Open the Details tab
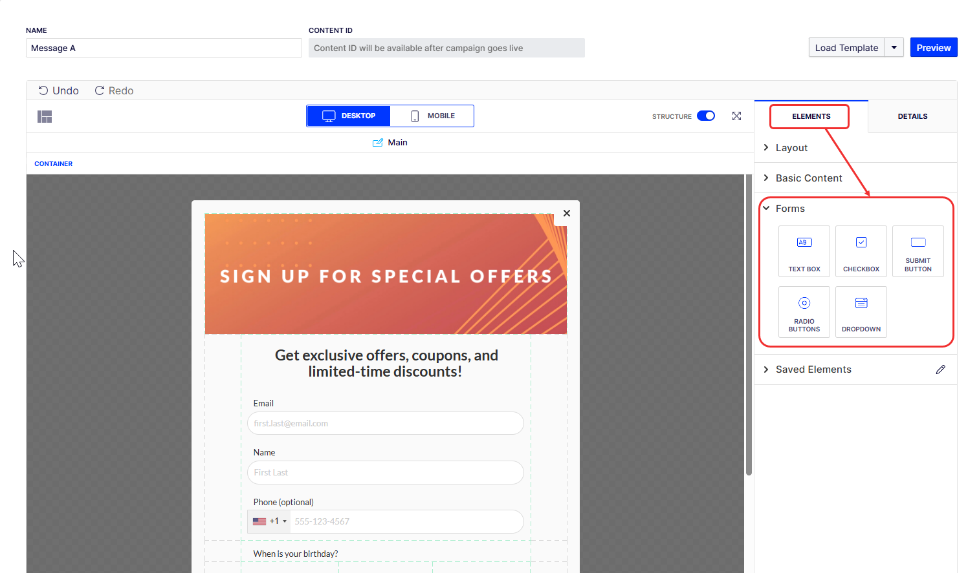This screenshot has height=573, width=979. tap(912, 116)
